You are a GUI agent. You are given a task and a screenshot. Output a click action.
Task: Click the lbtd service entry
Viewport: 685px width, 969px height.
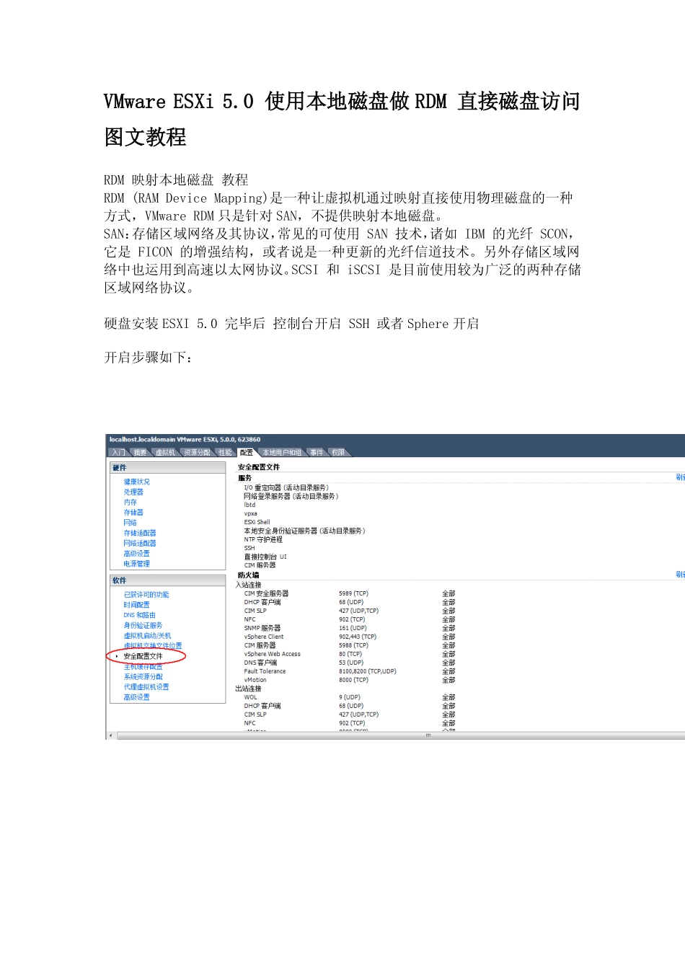(x=249, y=505)
